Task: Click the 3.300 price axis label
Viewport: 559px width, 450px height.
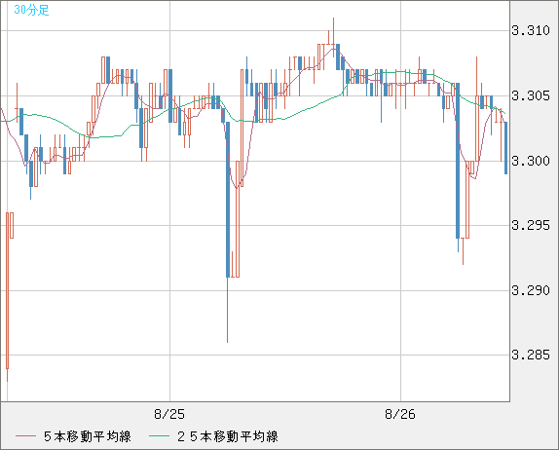Action: [531, 161]
